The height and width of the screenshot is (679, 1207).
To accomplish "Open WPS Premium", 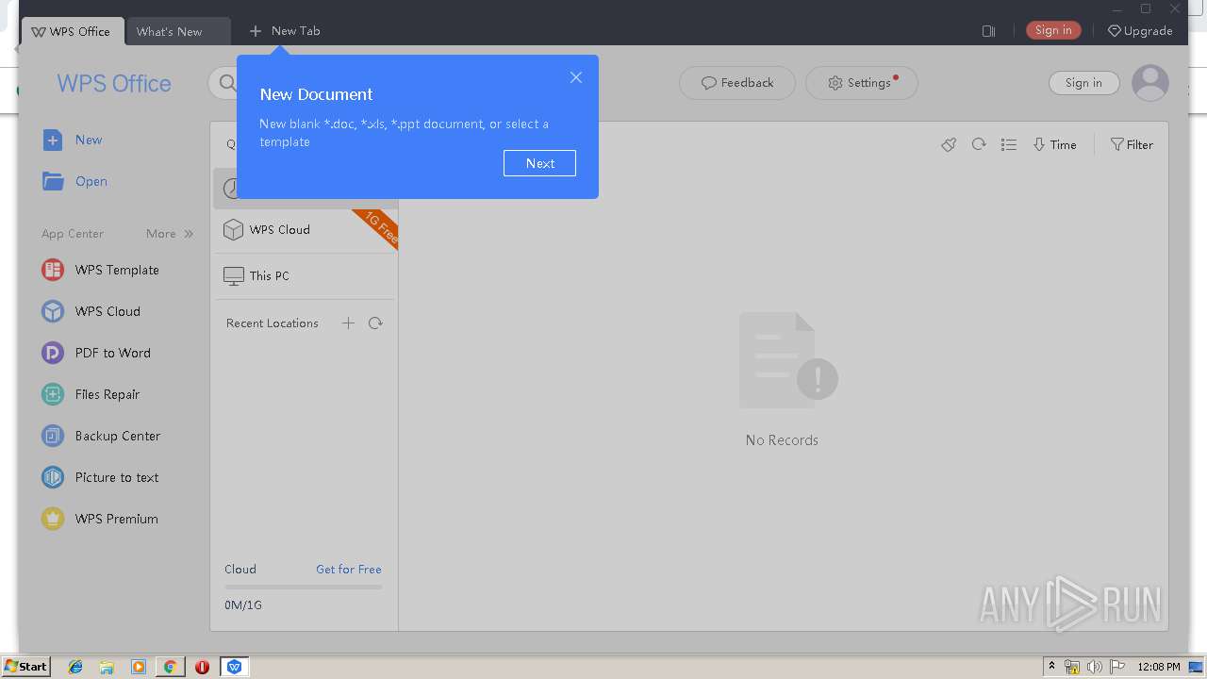I will click(100, 519).
